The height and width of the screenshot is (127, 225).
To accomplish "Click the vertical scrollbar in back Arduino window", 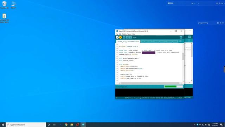I will coord(192,51).
